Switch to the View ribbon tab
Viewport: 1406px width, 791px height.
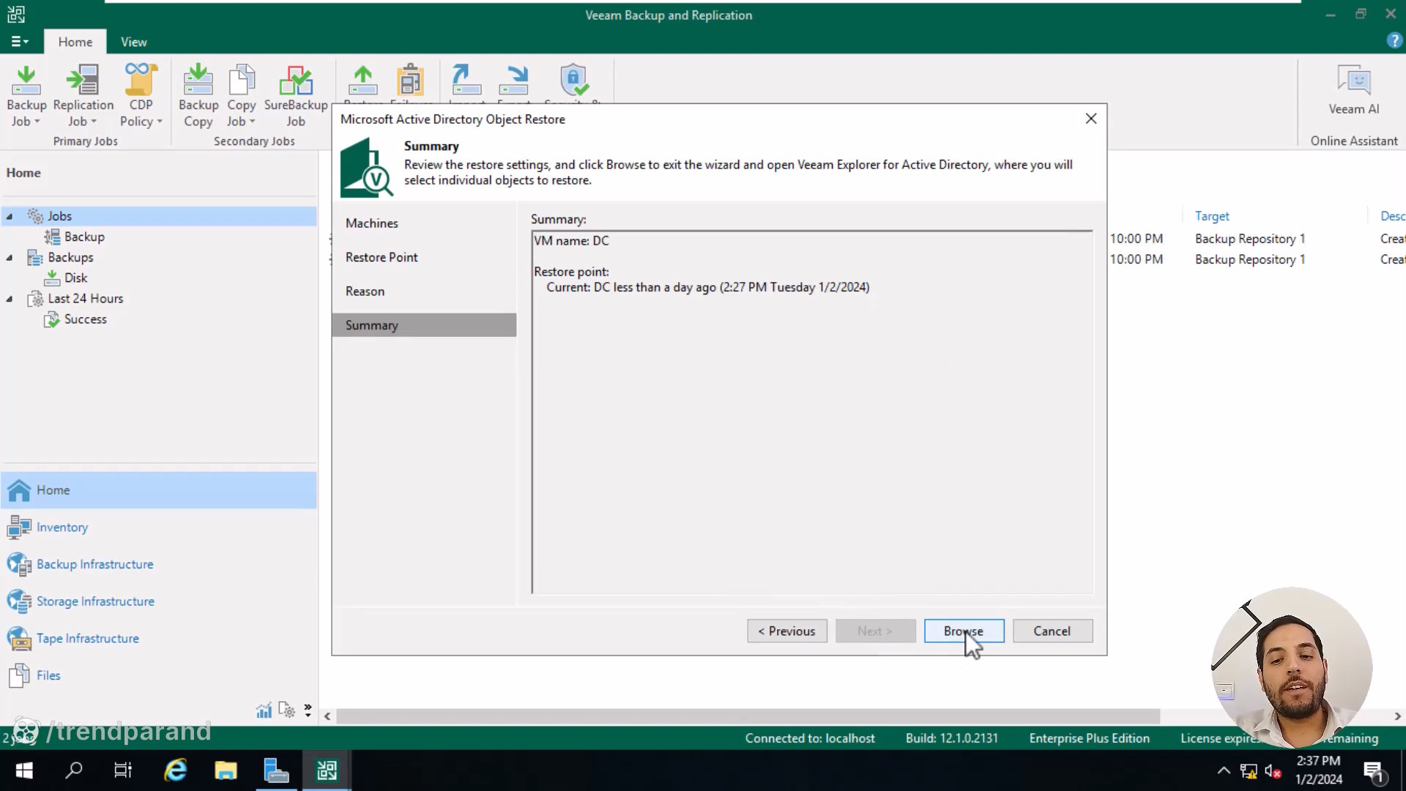[x=134, y=42]
